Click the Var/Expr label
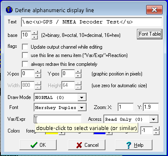The width and height of the screenshot is (168, 156). (16, 119)
